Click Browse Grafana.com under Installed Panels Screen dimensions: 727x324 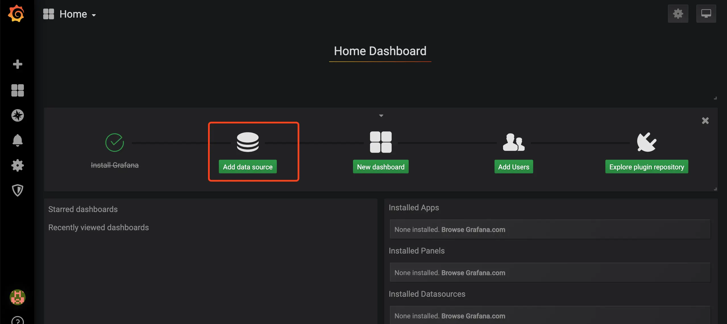point(473,273)
